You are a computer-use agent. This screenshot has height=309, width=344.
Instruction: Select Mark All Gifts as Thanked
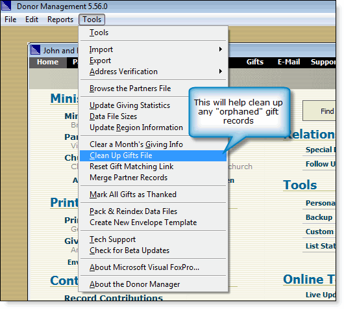(x=133, y=195)
